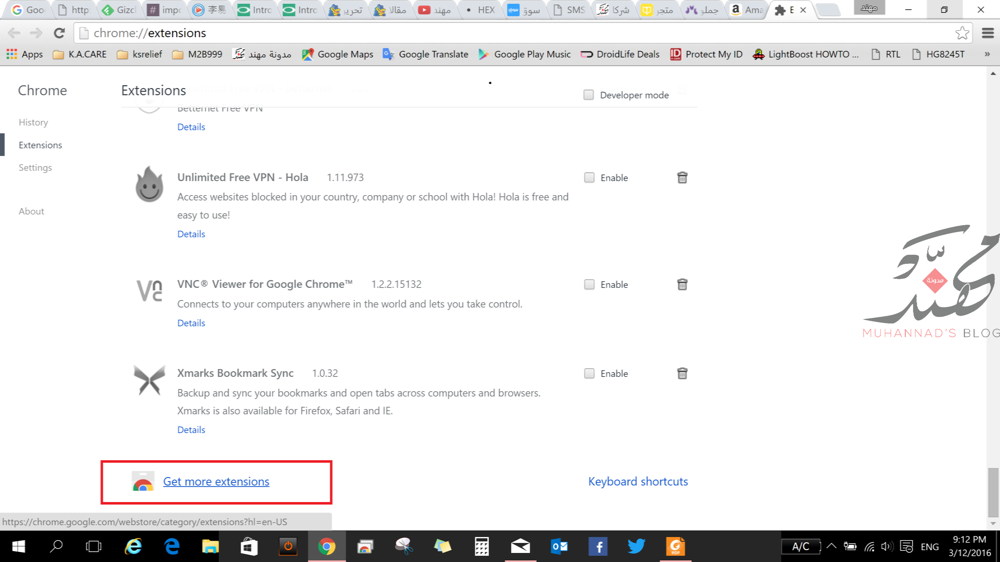The image size is (1000, 562).
Task: Open the volume control in system tray
Action: click(887, 547)
